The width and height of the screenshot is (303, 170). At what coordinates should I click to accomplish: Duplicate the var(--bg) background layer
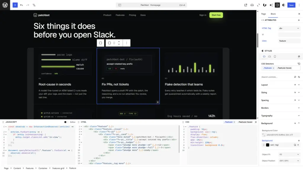[295, 145]
